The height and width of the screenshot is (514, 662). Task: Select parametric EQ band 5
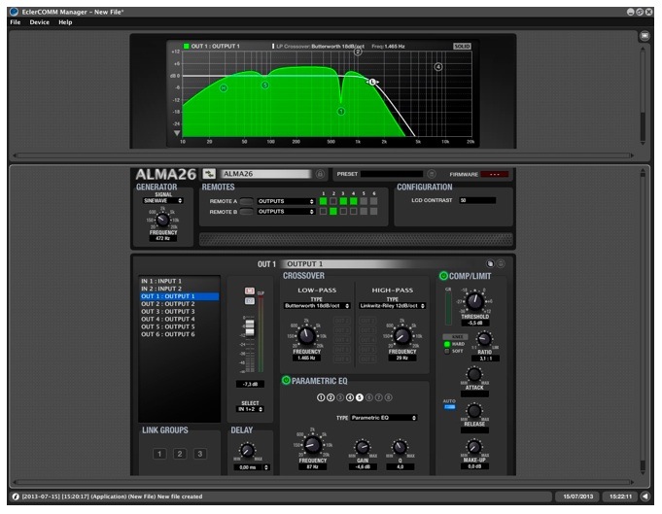pos(360,397)
